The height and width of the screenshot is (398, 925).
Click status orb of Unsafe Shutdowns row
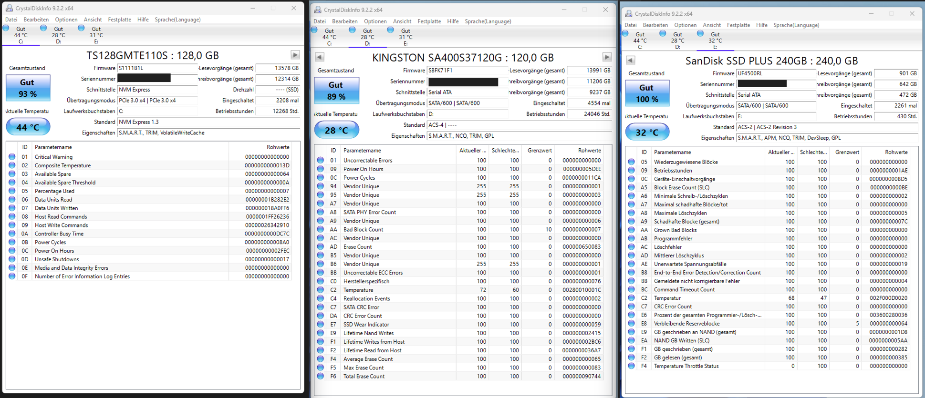pos(12,259)
